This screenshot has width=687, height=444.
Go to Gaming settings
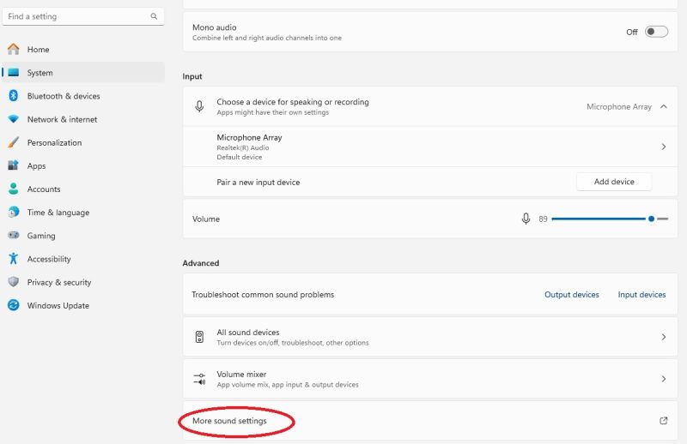[x=41, y=236]
